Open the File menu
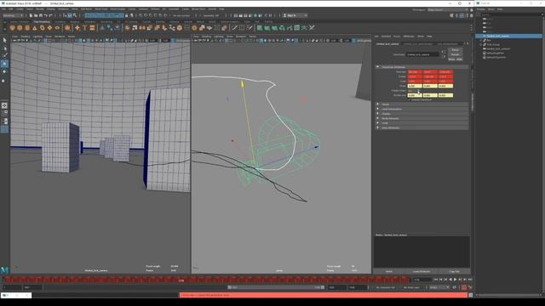This screenshot has height=306, width=545. tap(3, 9)
